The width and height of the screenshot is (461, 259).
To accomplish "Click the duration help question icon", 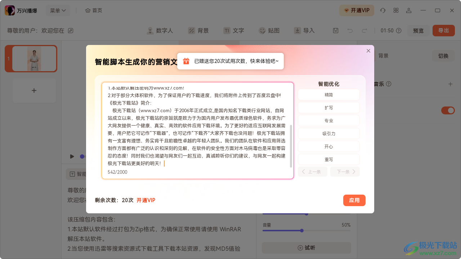I will click(399, 31).
